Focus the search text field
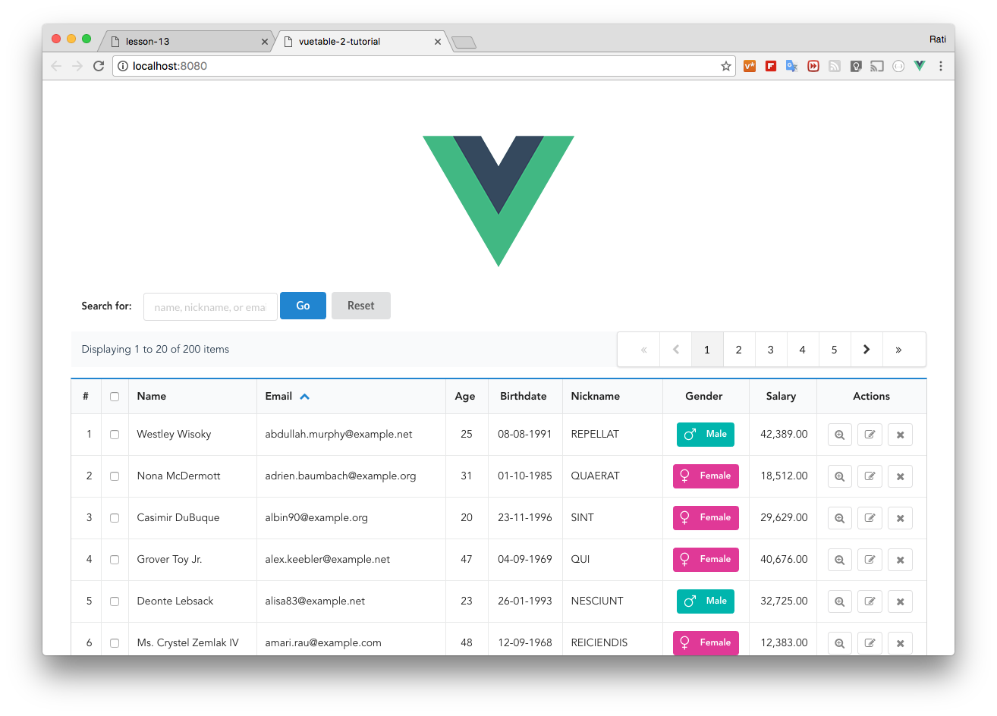The width and height of the screenshot is (997, 716). (x=210, y=307)
